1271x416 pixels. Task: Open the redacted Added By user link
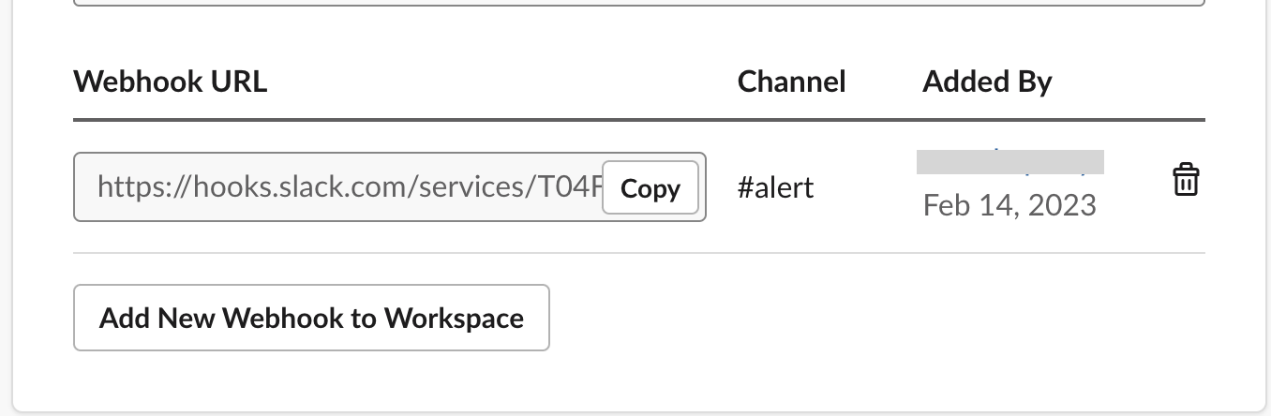click(1009, 161)
